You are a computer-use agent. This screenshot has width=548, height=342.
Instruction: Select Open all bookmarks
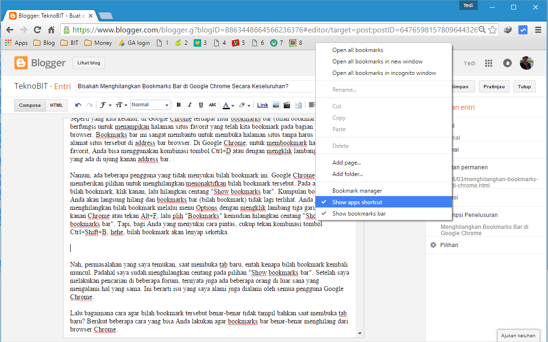(384, 50)
